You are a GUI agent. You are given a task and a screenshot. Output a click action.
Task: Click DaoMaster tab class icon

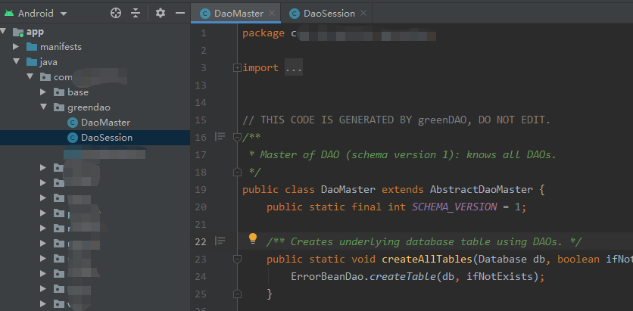(x=205, y=14)
